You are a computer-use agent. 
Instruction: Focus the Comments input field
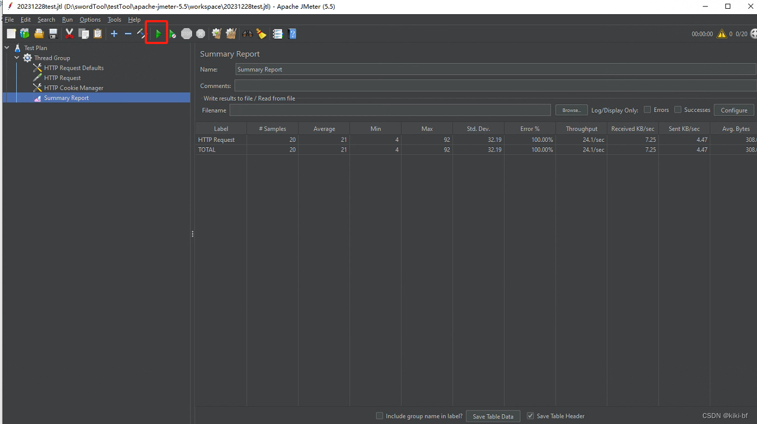[495, 85]
